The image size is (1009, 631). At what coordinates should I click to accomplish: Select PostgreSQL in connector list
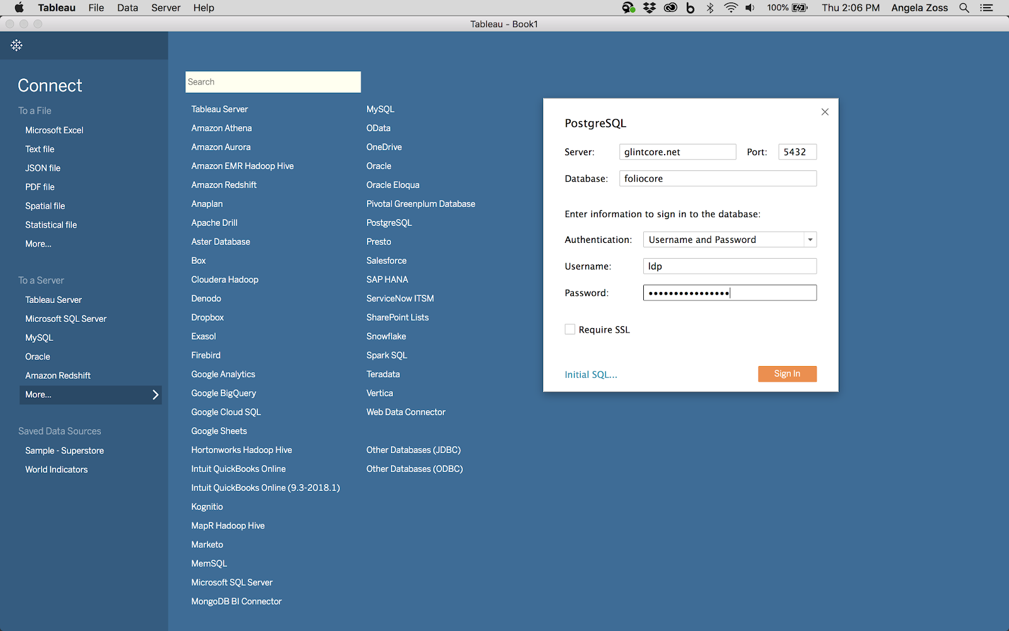pyautogui.click(x=389, y=223)
